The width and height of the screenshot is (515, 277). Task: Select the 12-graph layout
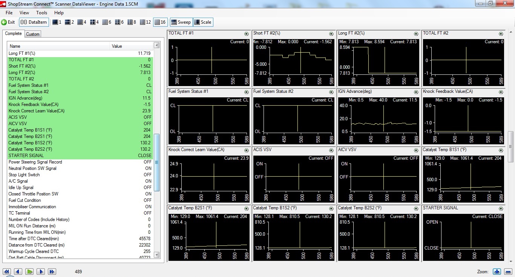[x=145, y=22]
